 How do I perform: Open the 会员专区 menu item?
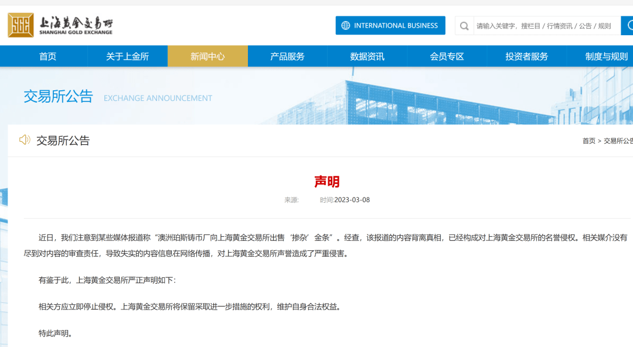(447, 56)
